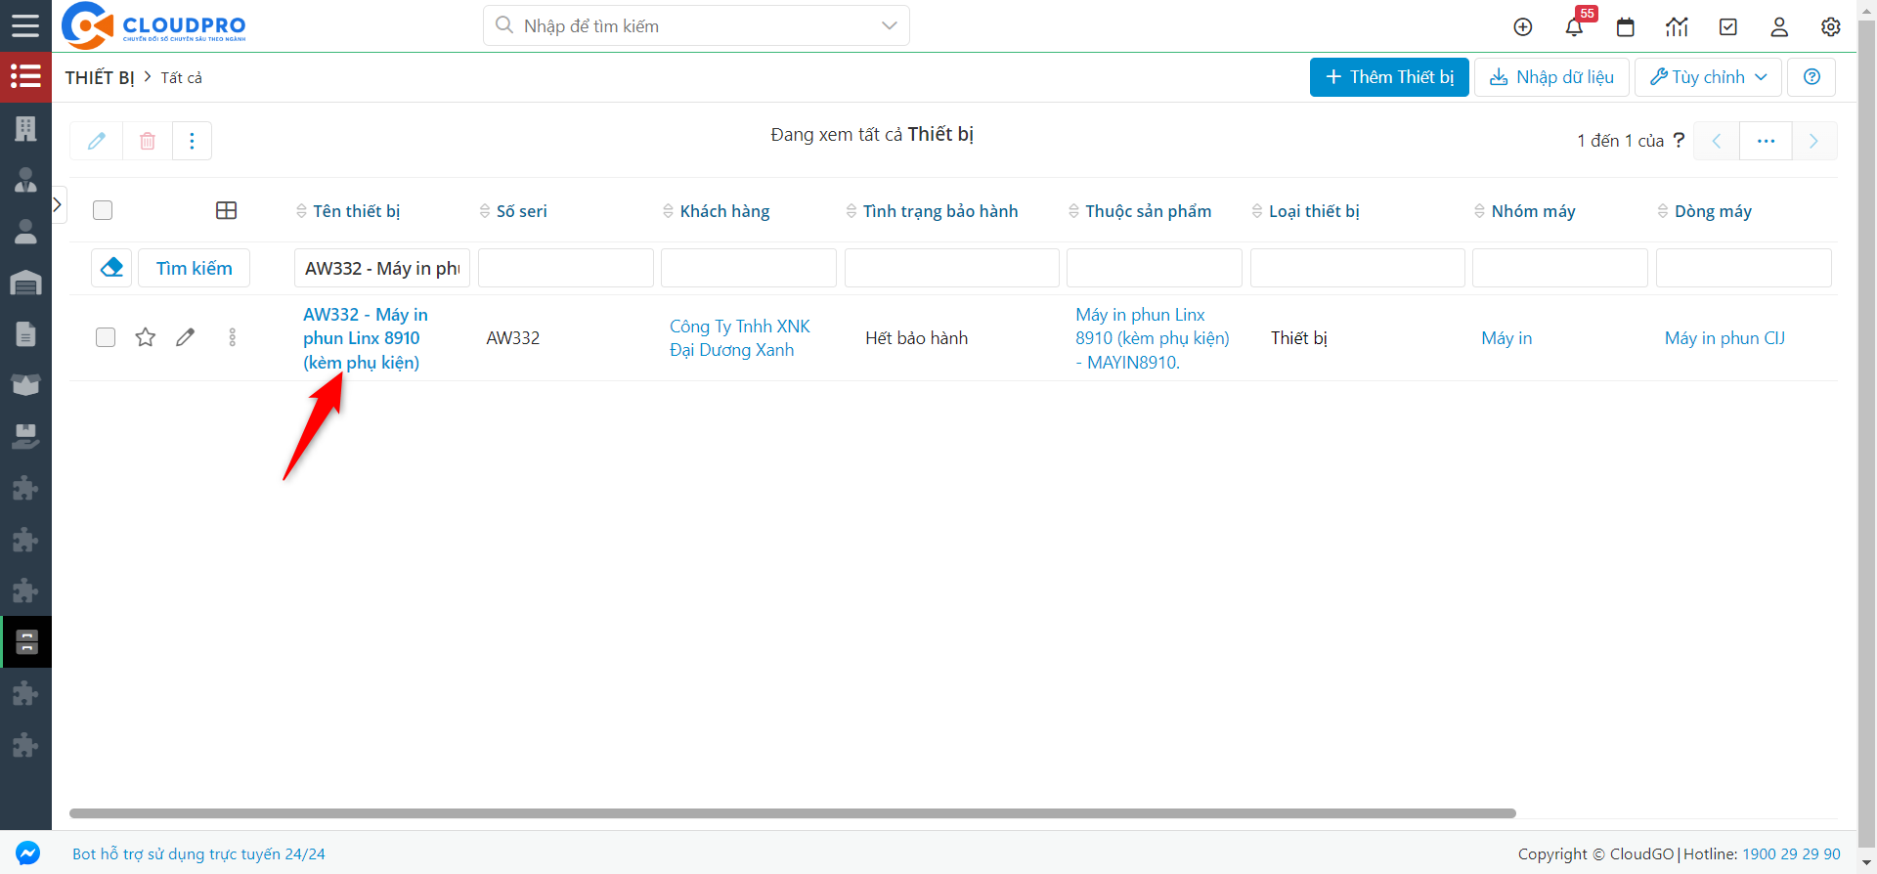Click the column layout grid icon

226,211
